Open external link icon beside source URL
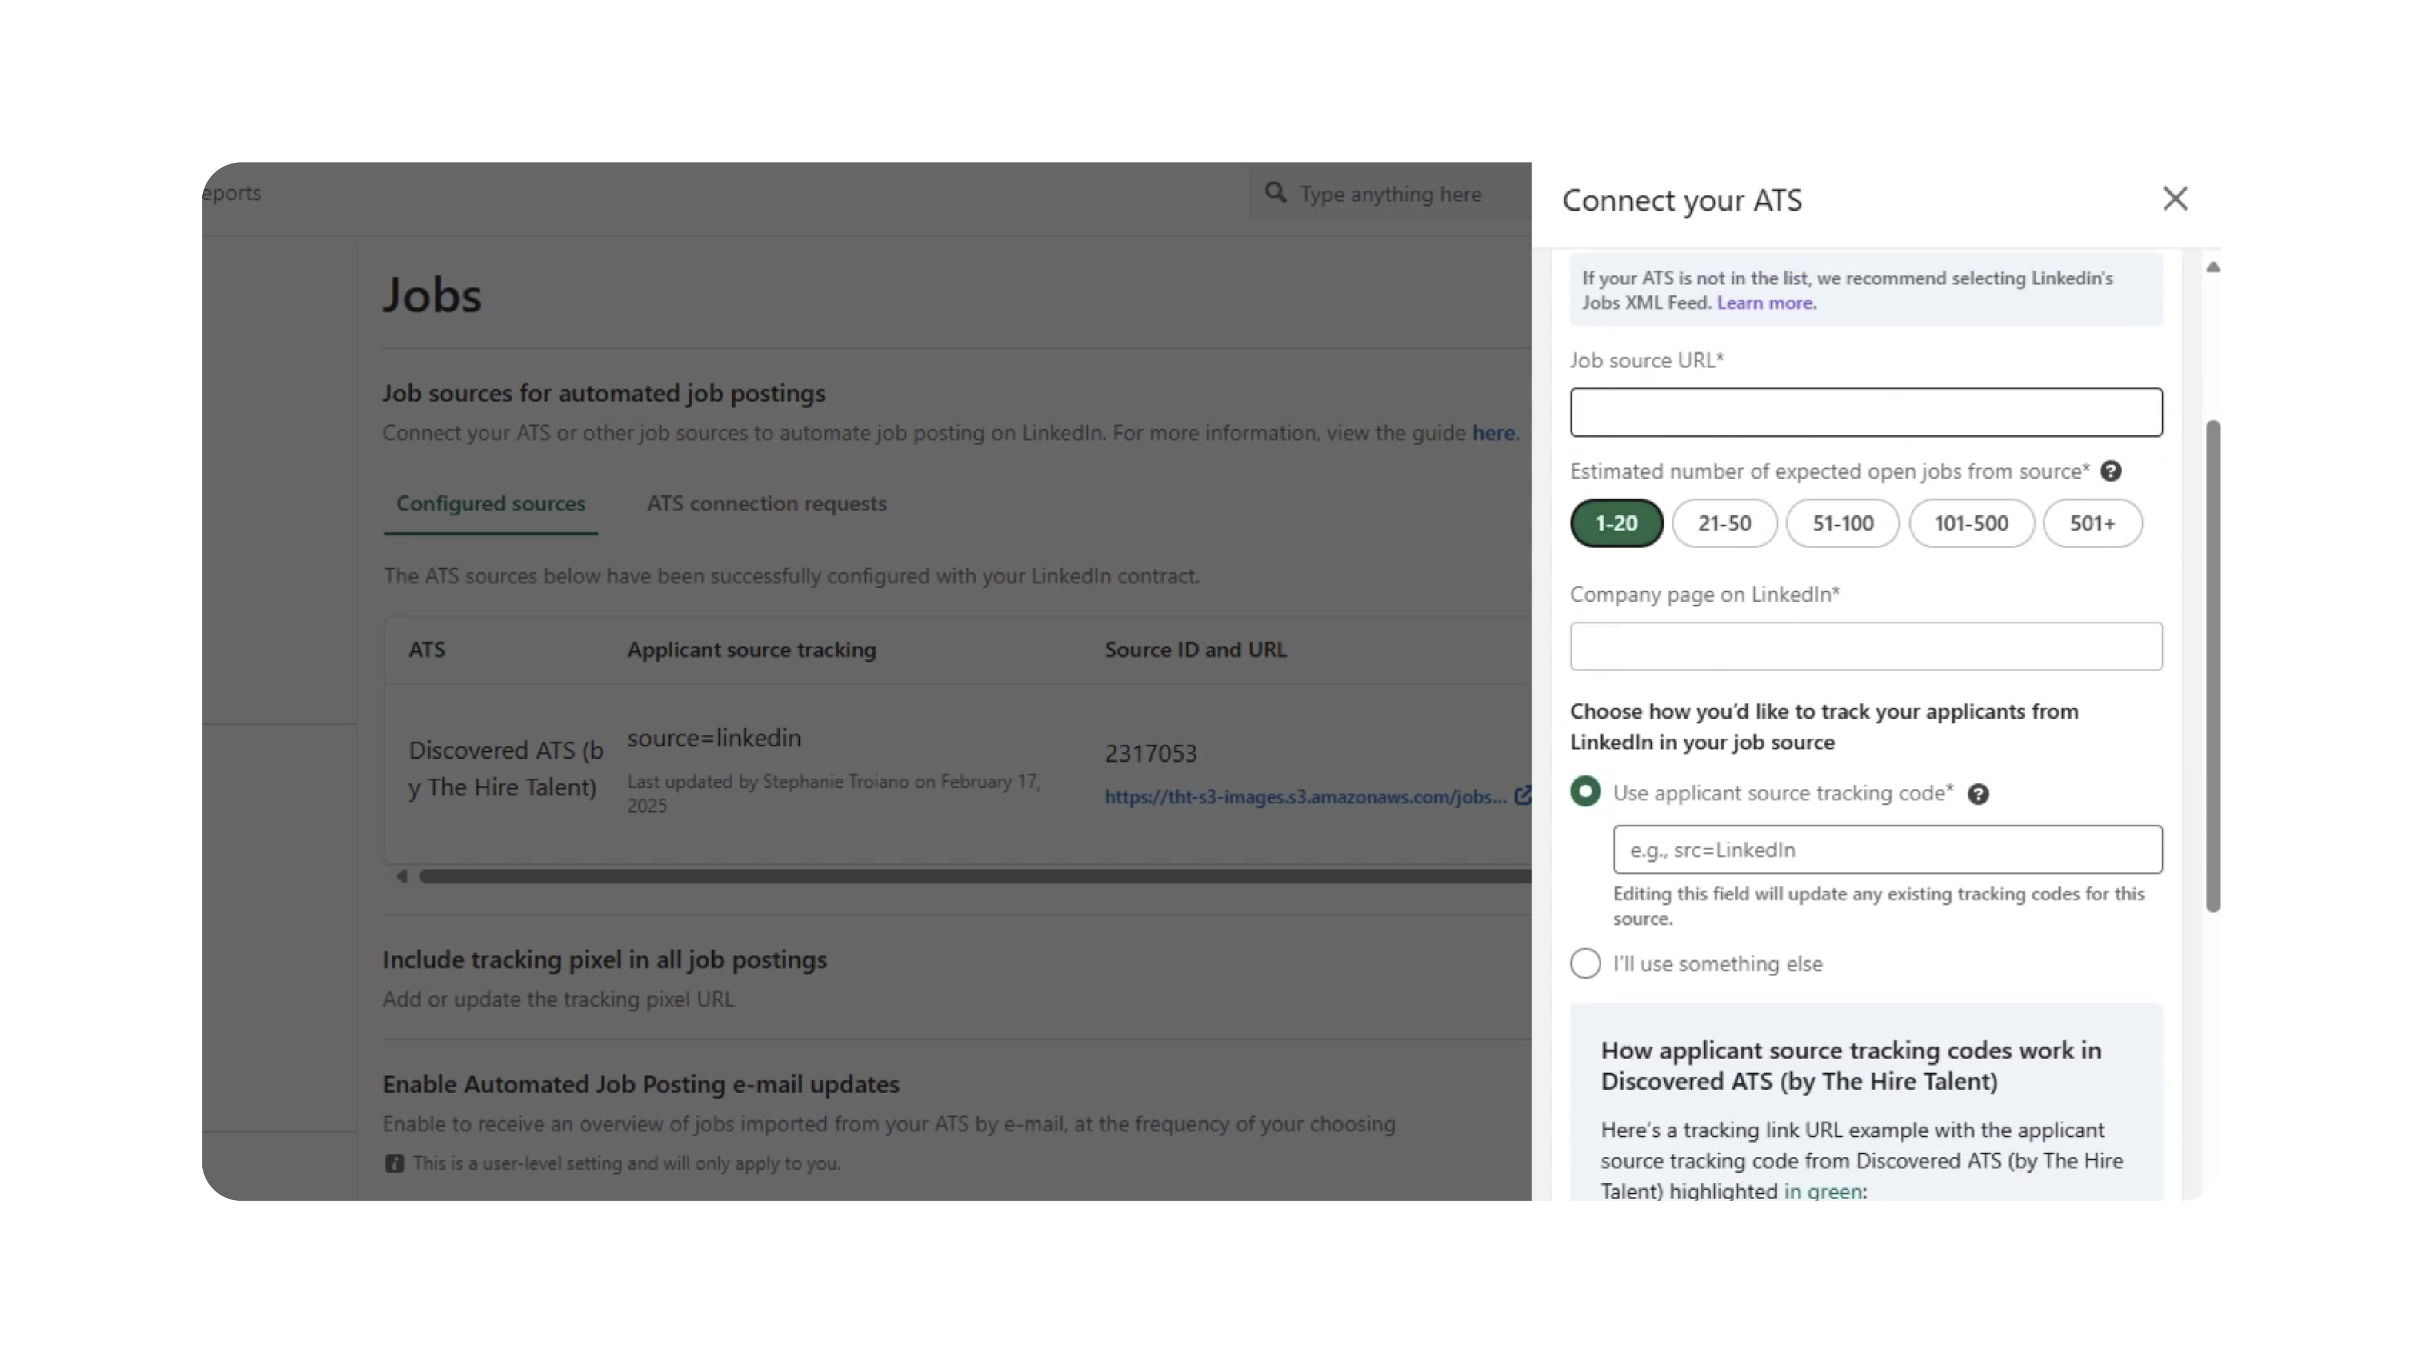Viewport: 2423px width, 1363px height. point(1522,796)
